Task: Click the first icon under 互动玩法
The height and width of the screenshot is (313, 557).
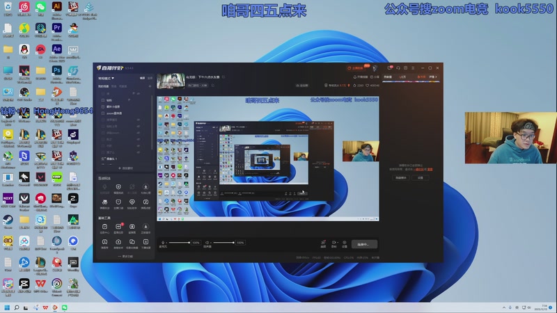Action: [104, 187]
